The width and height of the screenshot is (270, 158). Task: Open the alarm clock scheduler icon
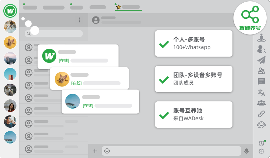coord(261,143)
